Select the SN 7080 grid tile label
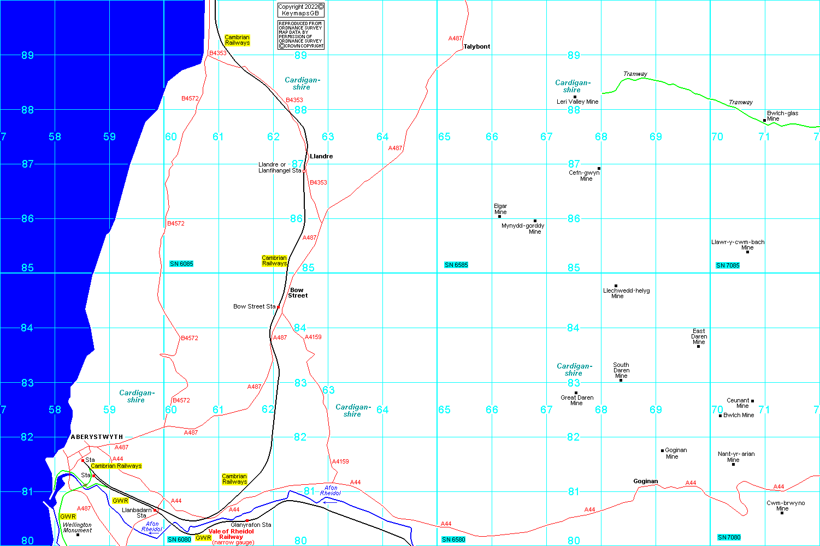 click(x=729, y=537)
